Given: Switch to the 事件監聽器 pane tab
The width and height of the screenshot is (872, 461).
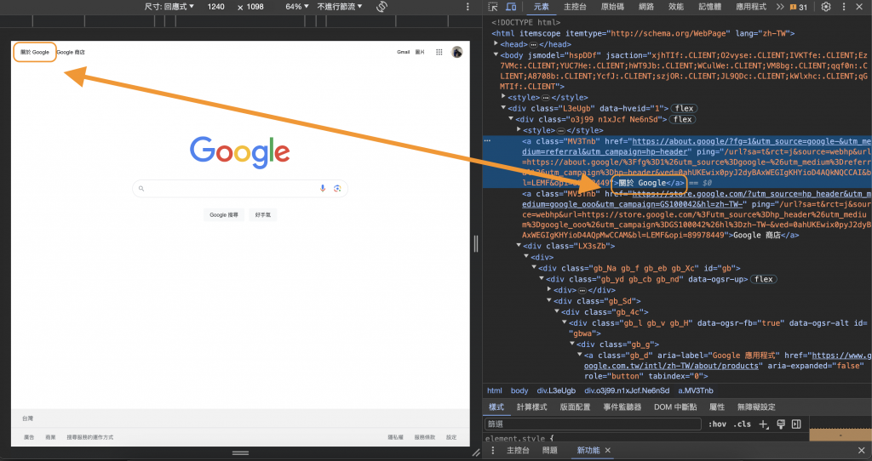Looking at the screenshot, I should tap(622, 407).
